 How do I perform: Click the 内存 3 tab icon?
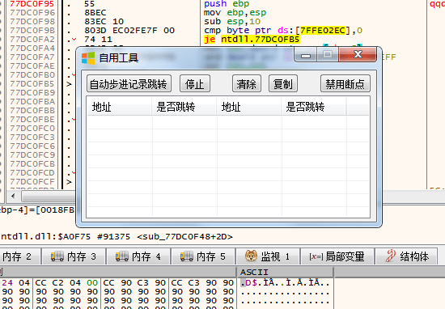coord(57,256)
